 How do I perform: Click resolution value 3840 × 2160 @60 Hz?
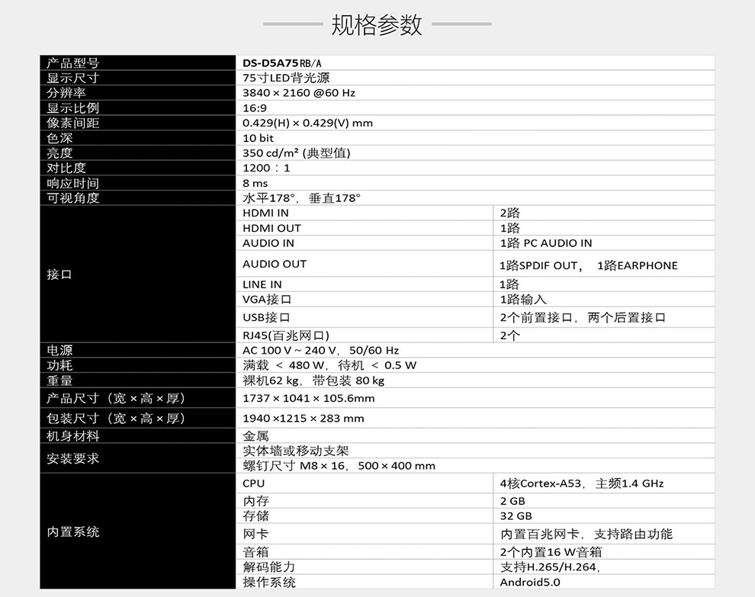pos(299,93)
